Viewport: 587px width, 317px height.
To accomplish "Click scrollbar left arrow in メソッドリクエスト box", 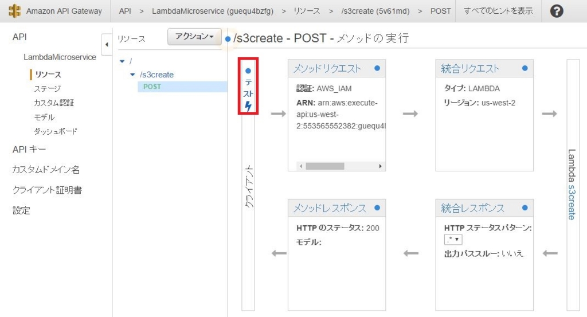I will pyautogui.click(x=301, y=166).
